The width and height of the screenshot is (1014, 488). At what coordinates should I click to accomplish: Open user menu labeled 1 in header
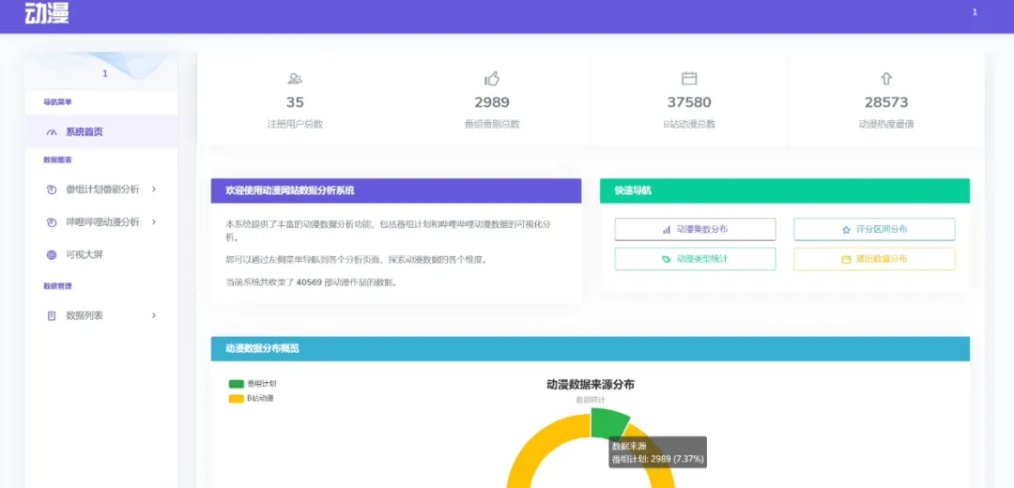tap(975, 12)
